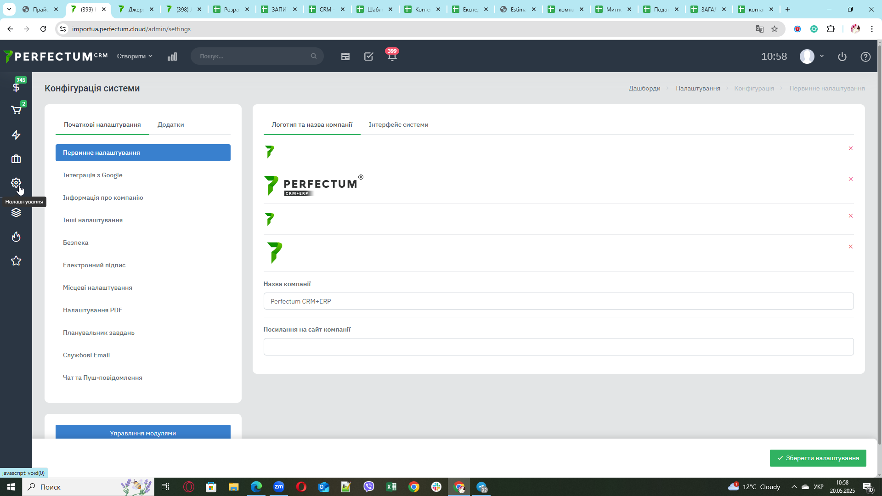Go to Налаштування breadcrumb link

[x=698, y=88]
